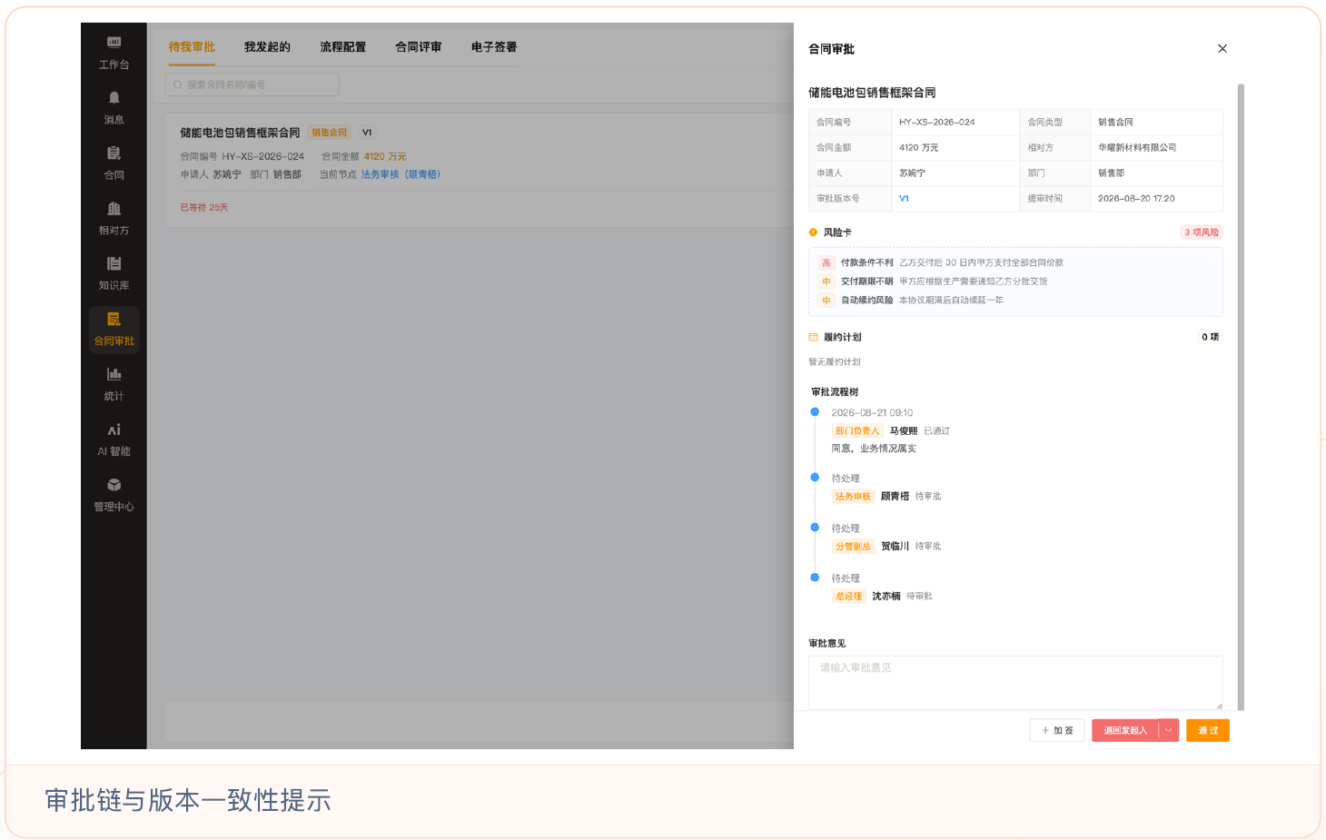The image size is (1326, 840).
Task: Click the 部门负责人 tag in approval tree
Action: (x=857, y=430)
